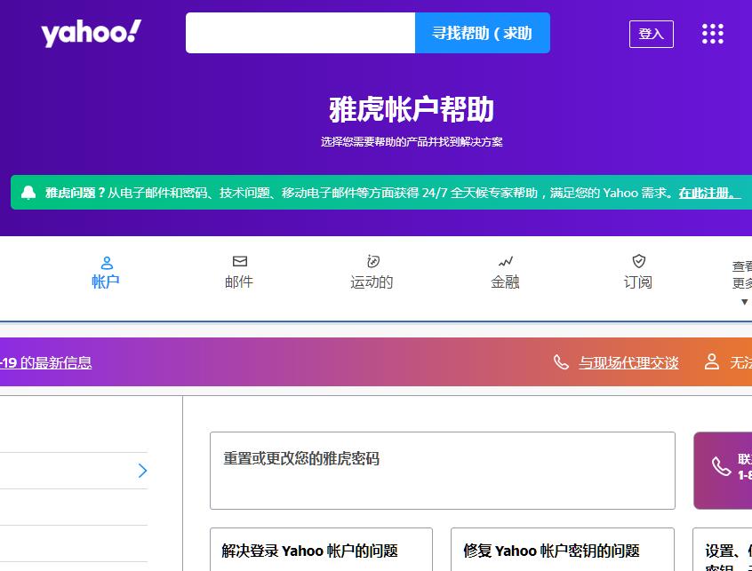This screenshot has width=752, height=571.
Task: Click the 金融 finance chart icon
Action: (505, 261)
